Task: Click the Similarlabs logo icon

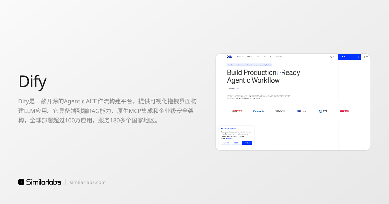Action: [x=21, y=182]
